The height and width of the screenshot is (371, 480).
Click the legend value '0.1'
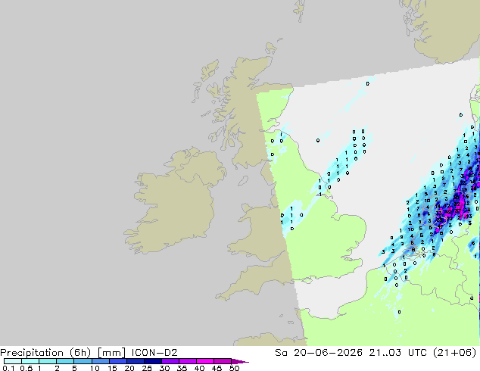[x=8, y=368]
